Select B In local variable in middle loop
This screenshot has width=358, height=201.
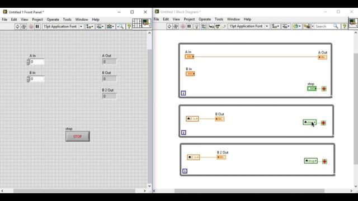[192, 119]
